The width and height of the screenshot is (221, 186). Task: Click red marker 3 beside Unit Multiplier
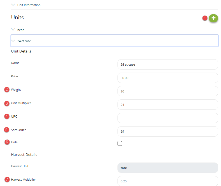click(x=7, y=103)
